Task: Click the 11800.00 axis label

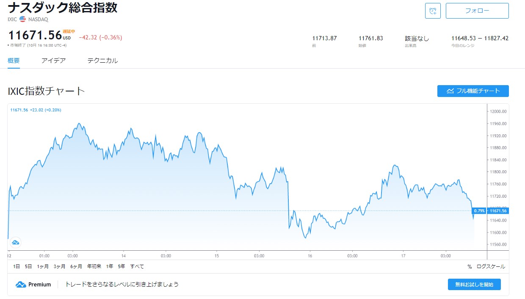Action: coord(498,172)
